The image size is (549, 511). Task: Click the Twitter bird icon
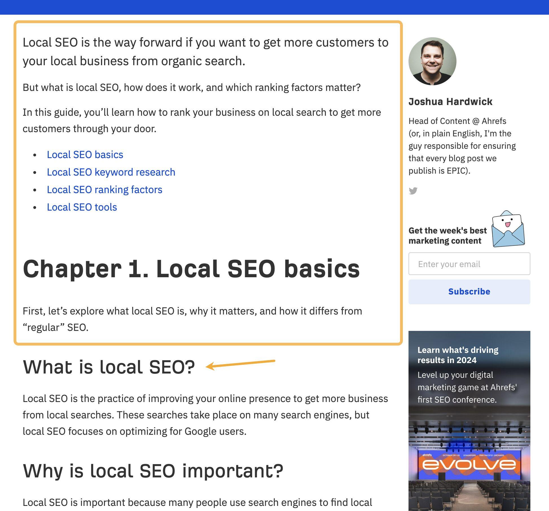click(x=413, y=191)
